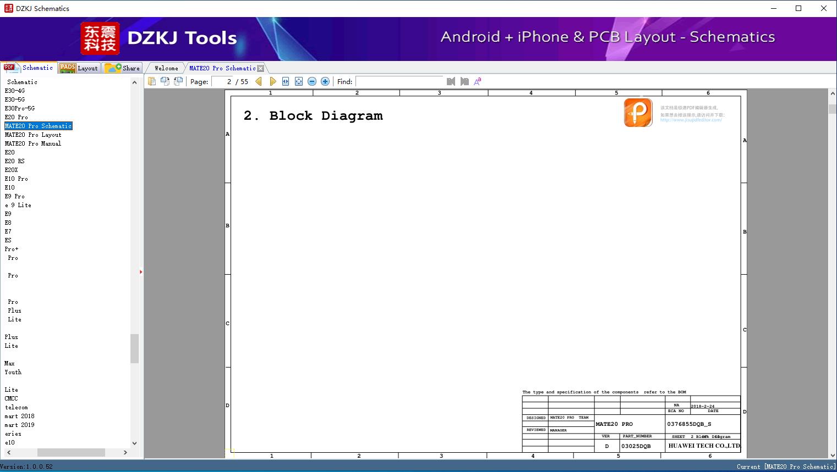The image size is (837, 472).
Task: Select the MATE20 Pro Schematic entry
Action: tap(39, 126)
